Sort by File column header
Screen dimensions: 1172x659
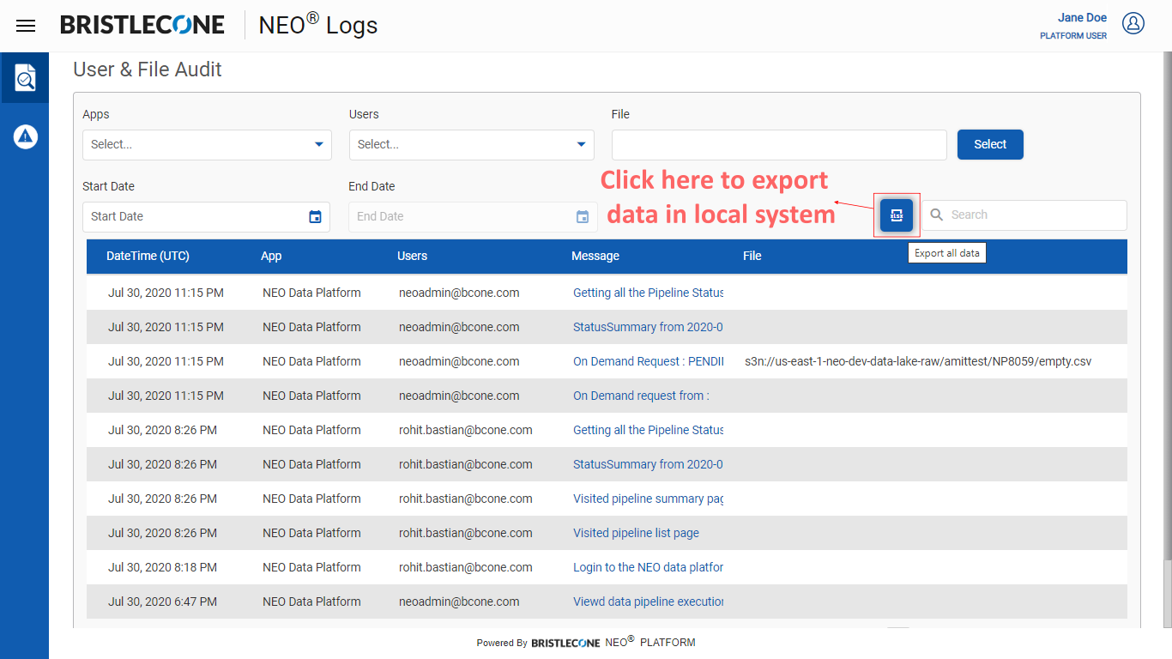pos(752,256)
